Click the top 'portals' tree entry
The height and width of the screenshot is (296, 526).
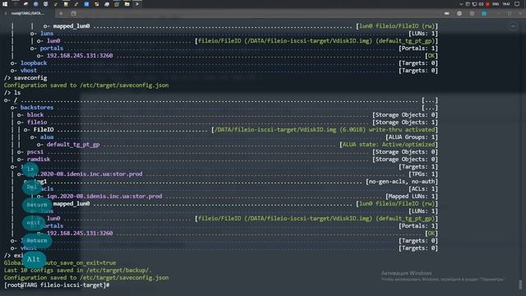click(x=52, y=49)
